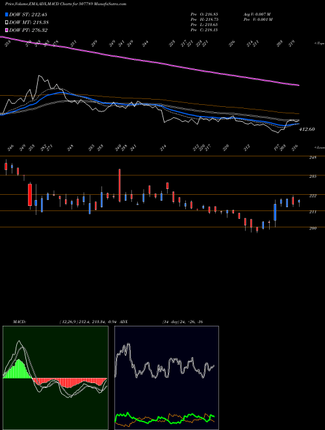325x430 pixels.
Task: Select the 'DOW PT: 276.32' legend label
Action: 29,30
